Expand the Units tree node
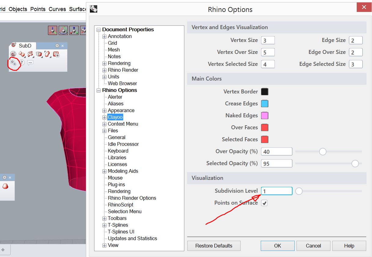 click(104, 77)
